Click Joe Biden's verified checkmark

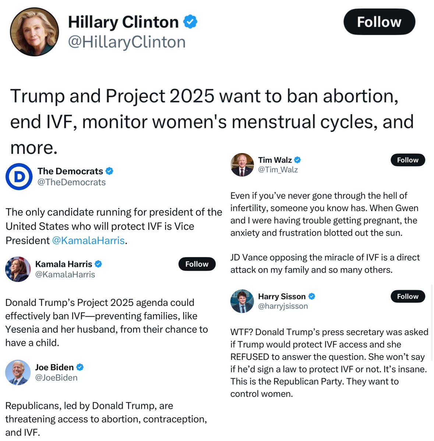(x=80, y=367)
